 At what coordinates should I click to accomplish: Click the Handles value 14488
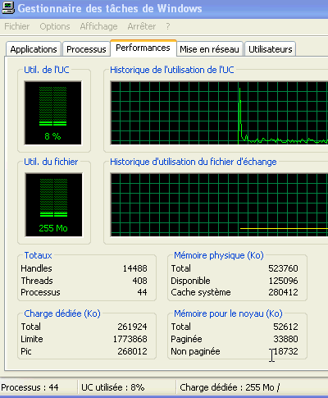(x=134, y=268)
